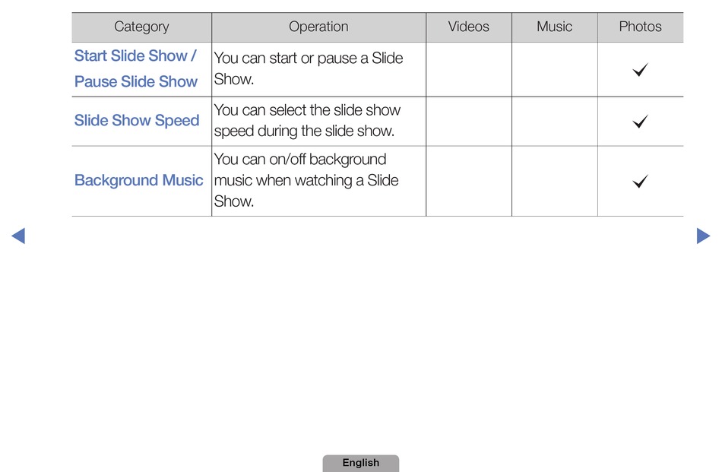Open the Background Music link

(x=138, y=180)
